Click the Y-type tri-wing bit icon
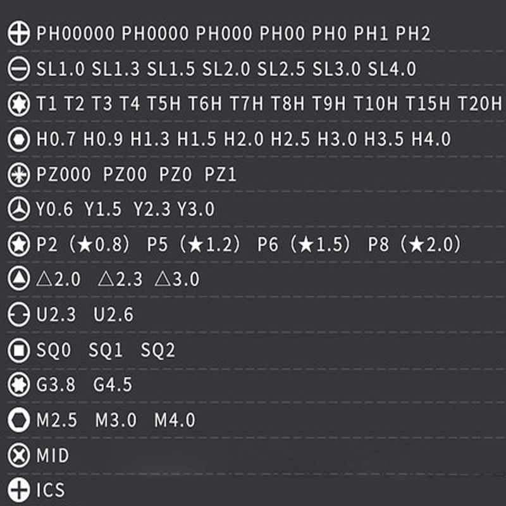 pyautogui.click(x=19, y=209)
